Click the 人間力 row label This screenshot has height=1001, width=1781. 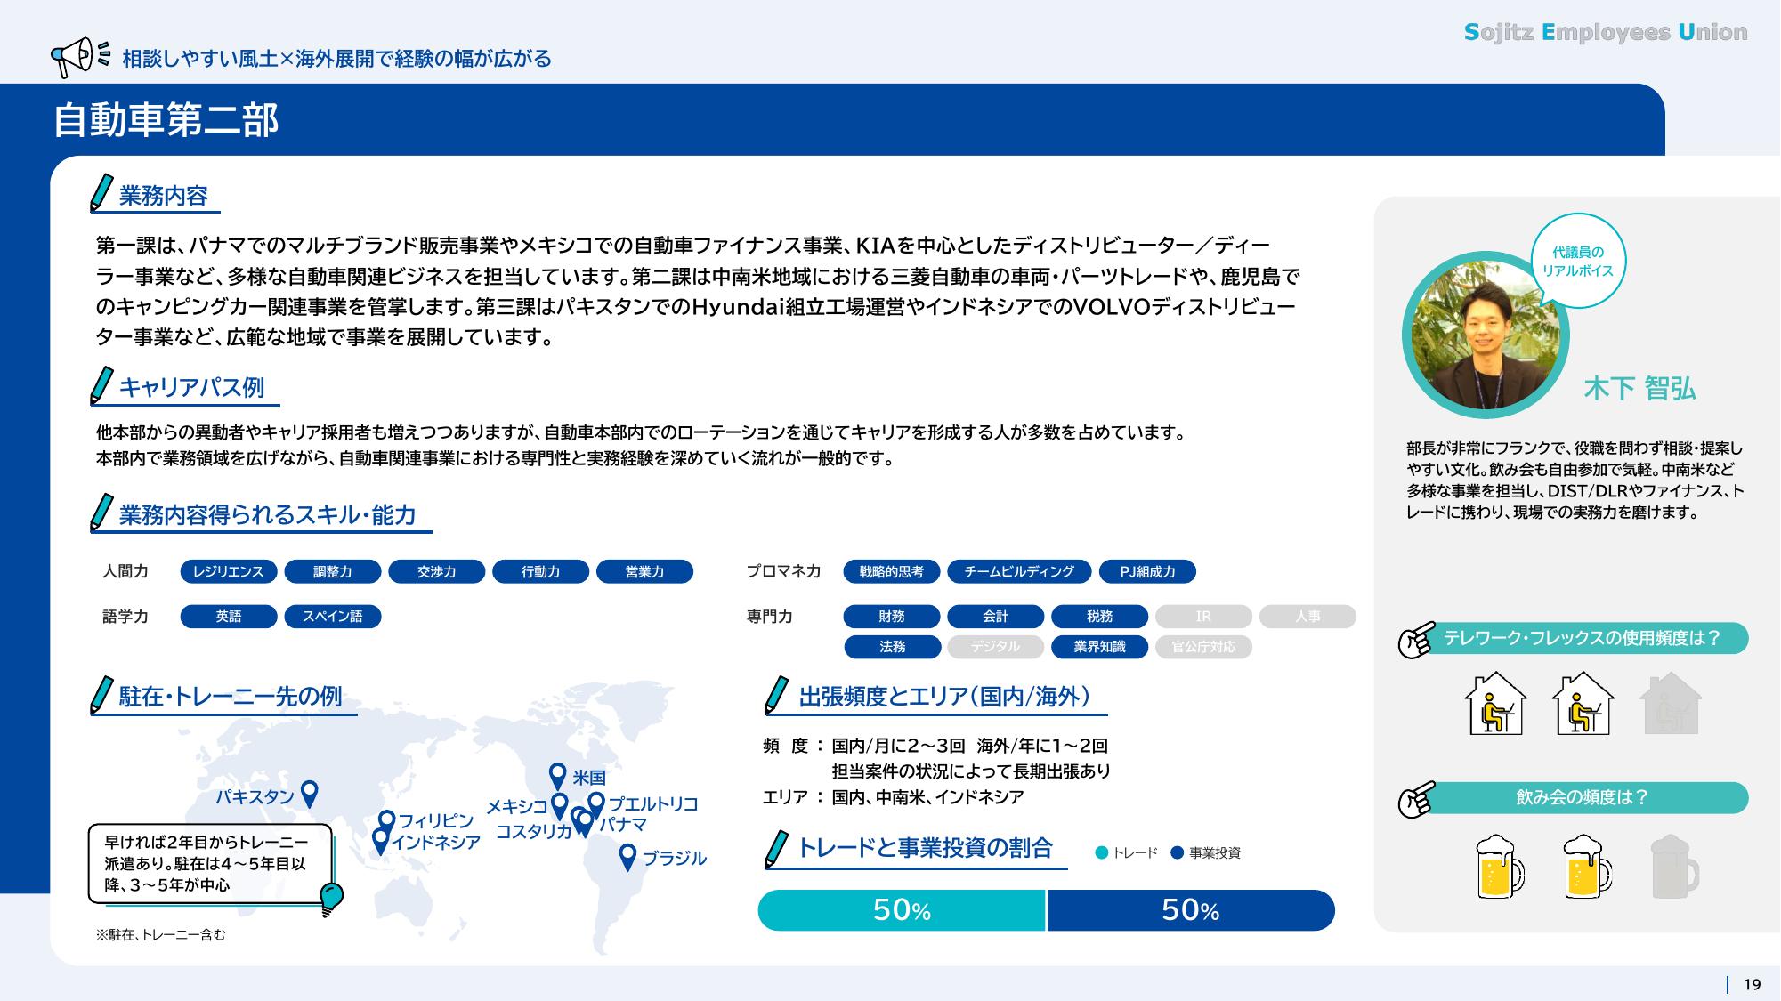125,571
